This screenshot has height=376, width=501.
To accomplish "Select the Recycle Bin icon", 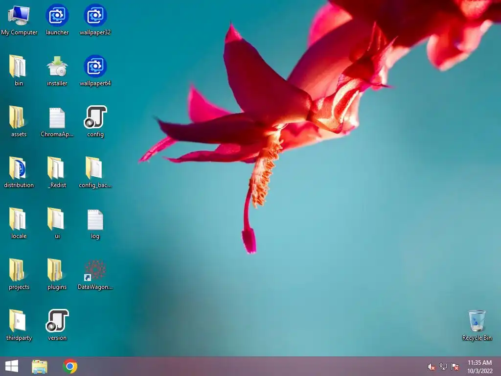I will point(477,325).
